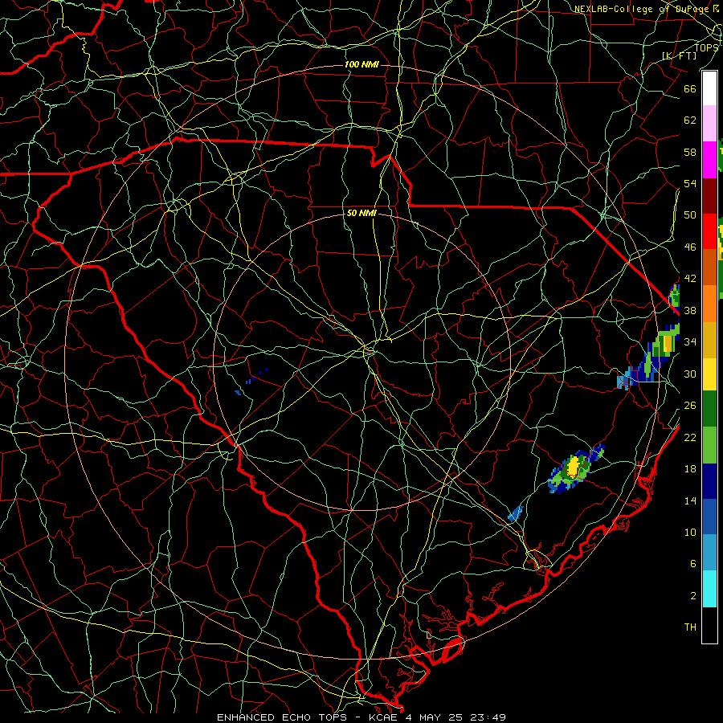This screenshot has width=723, height=723.
Task: Click the black TH legend swatch
Action: click(709, 625)
